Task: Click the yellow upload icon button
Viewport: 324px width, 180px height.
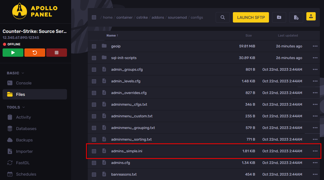Action: pyautogui.click(x=311, y=16)
